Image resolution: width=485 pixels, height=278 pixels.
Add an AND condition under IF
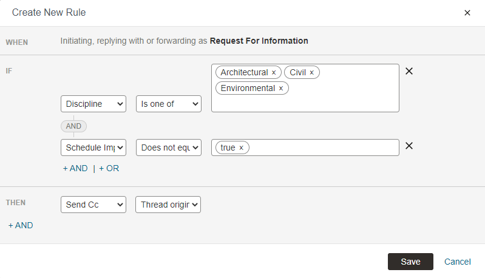75,168
